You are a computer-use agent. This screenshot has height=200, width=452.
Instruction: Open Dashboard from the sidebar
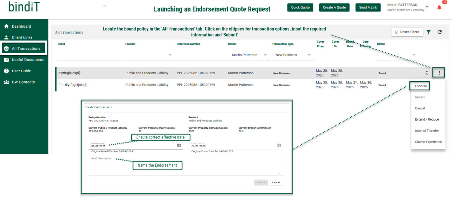[x=21, y=26]
